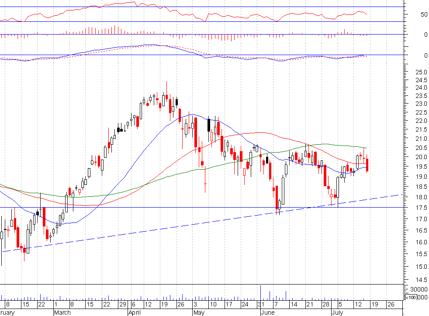This screenshot has width=429, height=316.
Task: Select the 24.0 price level label
Action: pos(421,87)
